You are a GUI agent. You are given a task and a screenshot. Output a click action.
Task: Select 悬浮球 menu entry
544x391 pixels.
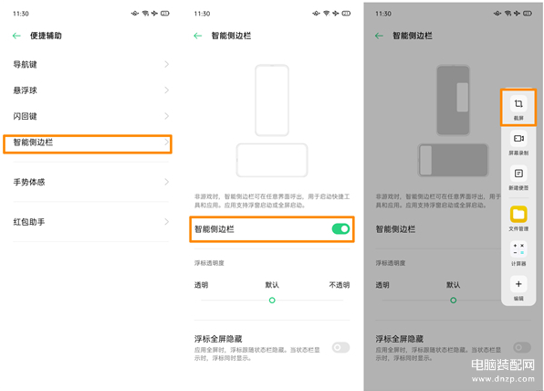[x=91, y=90]
